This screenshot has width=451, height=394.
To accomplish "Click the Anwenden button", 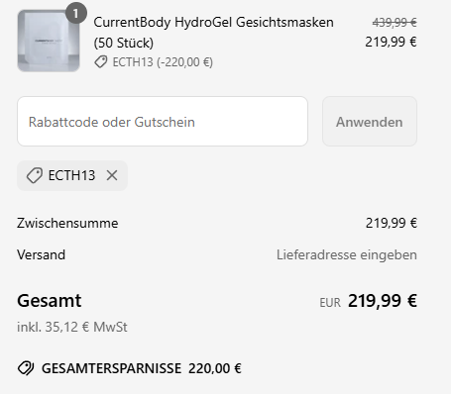I will coord(370,122).
